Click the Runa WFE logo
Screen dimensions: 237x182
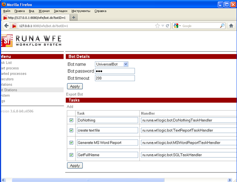tap(31, 40)
